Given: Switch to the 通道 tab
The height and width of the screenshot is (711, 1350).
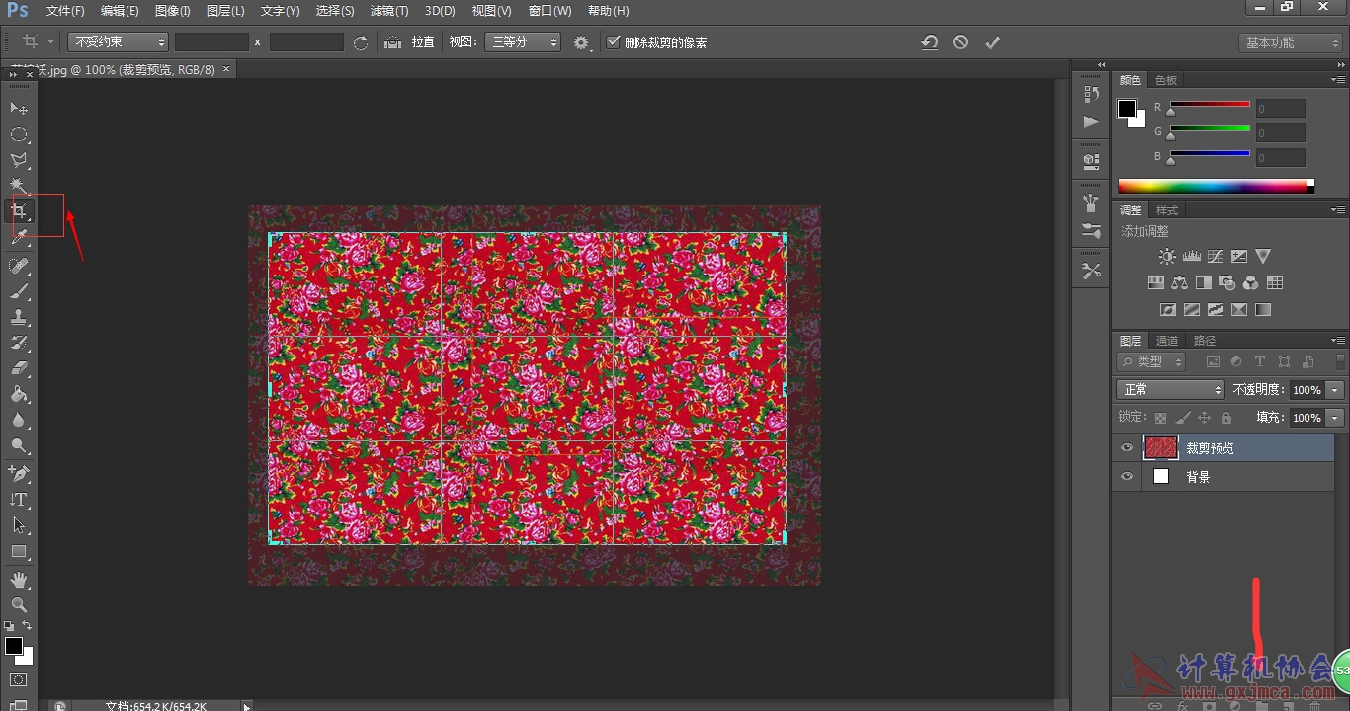Looking at the screenshot, I should (x=1167, y=341).
